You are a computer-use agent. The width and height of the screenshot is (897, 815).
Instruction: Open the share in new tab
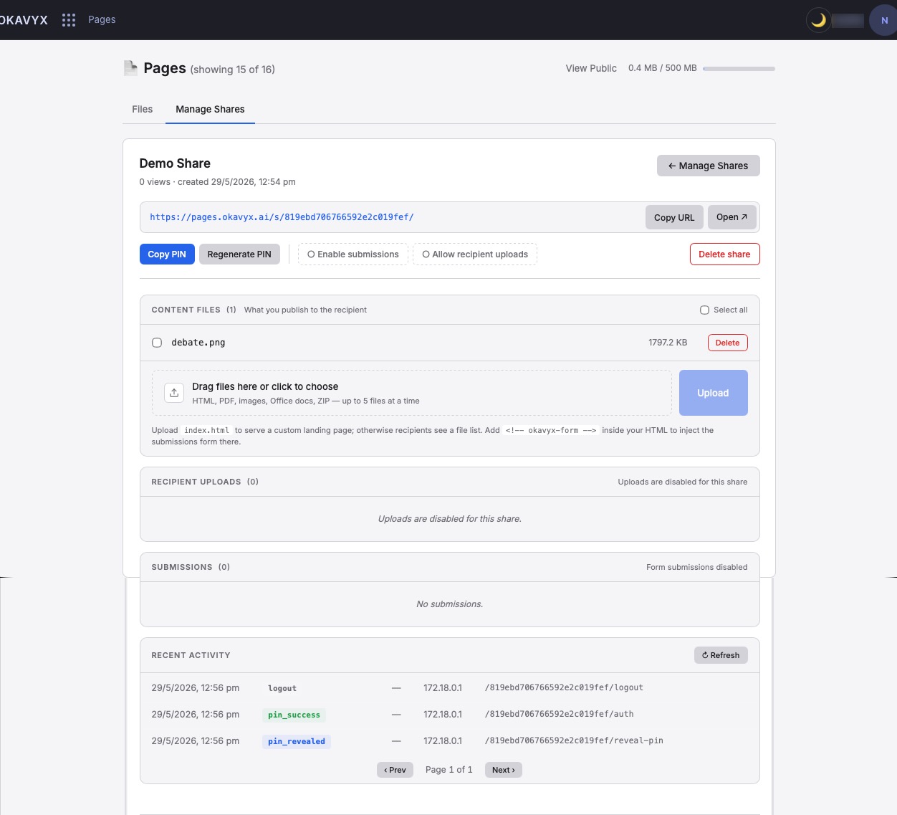tap(731, 217)
